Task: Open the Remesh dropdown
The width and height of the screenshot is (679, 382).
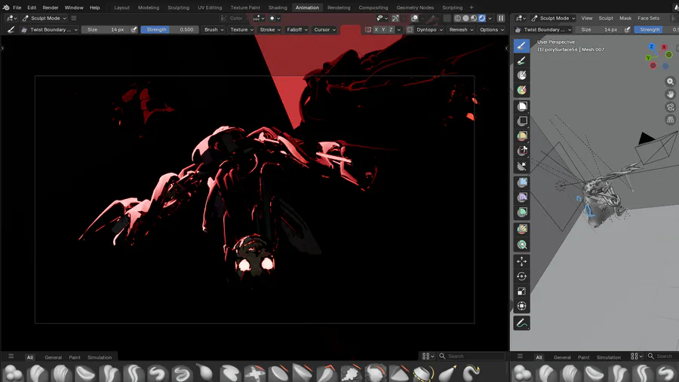Action: pos(461,29)
